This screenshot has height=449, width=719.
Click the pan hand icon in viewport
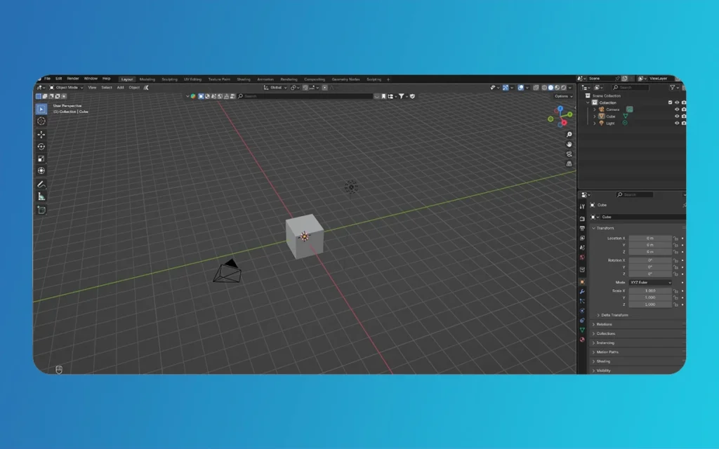[569, 144]
